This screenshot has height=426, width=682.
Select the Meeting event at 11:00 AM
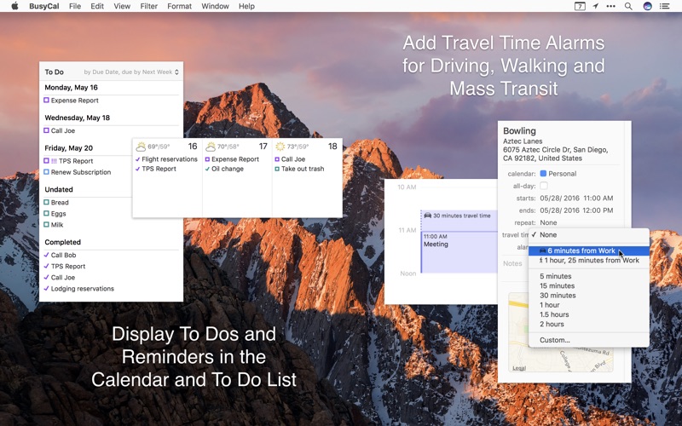click(x=459, y=252)
